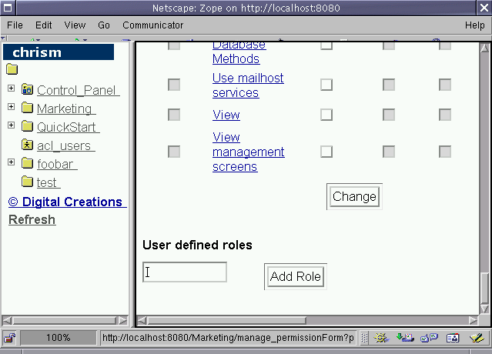Screen dimensions: 492x354
Task: Open the Edit menu
Action: pos(43,25)
